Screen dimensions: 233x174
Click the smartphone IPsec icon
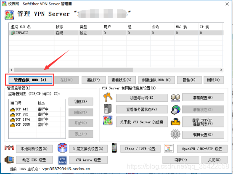pos(114,148)
